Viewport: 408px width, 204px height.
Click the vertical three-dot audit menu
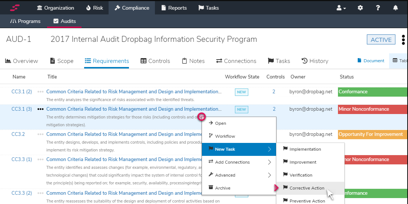(x=403, y=40)
